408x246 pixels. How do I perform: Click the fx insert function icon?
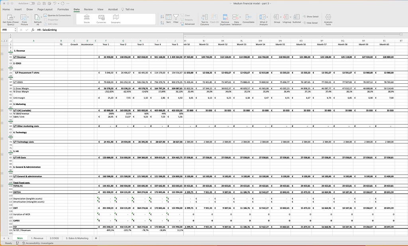[x=33, y=30]
